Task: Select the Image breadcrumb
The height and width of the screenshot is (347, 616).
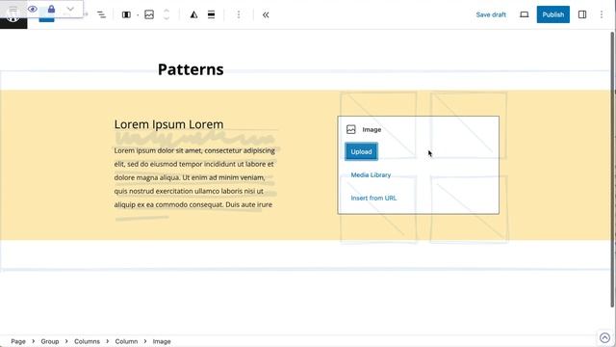Action: pos(162,341)
